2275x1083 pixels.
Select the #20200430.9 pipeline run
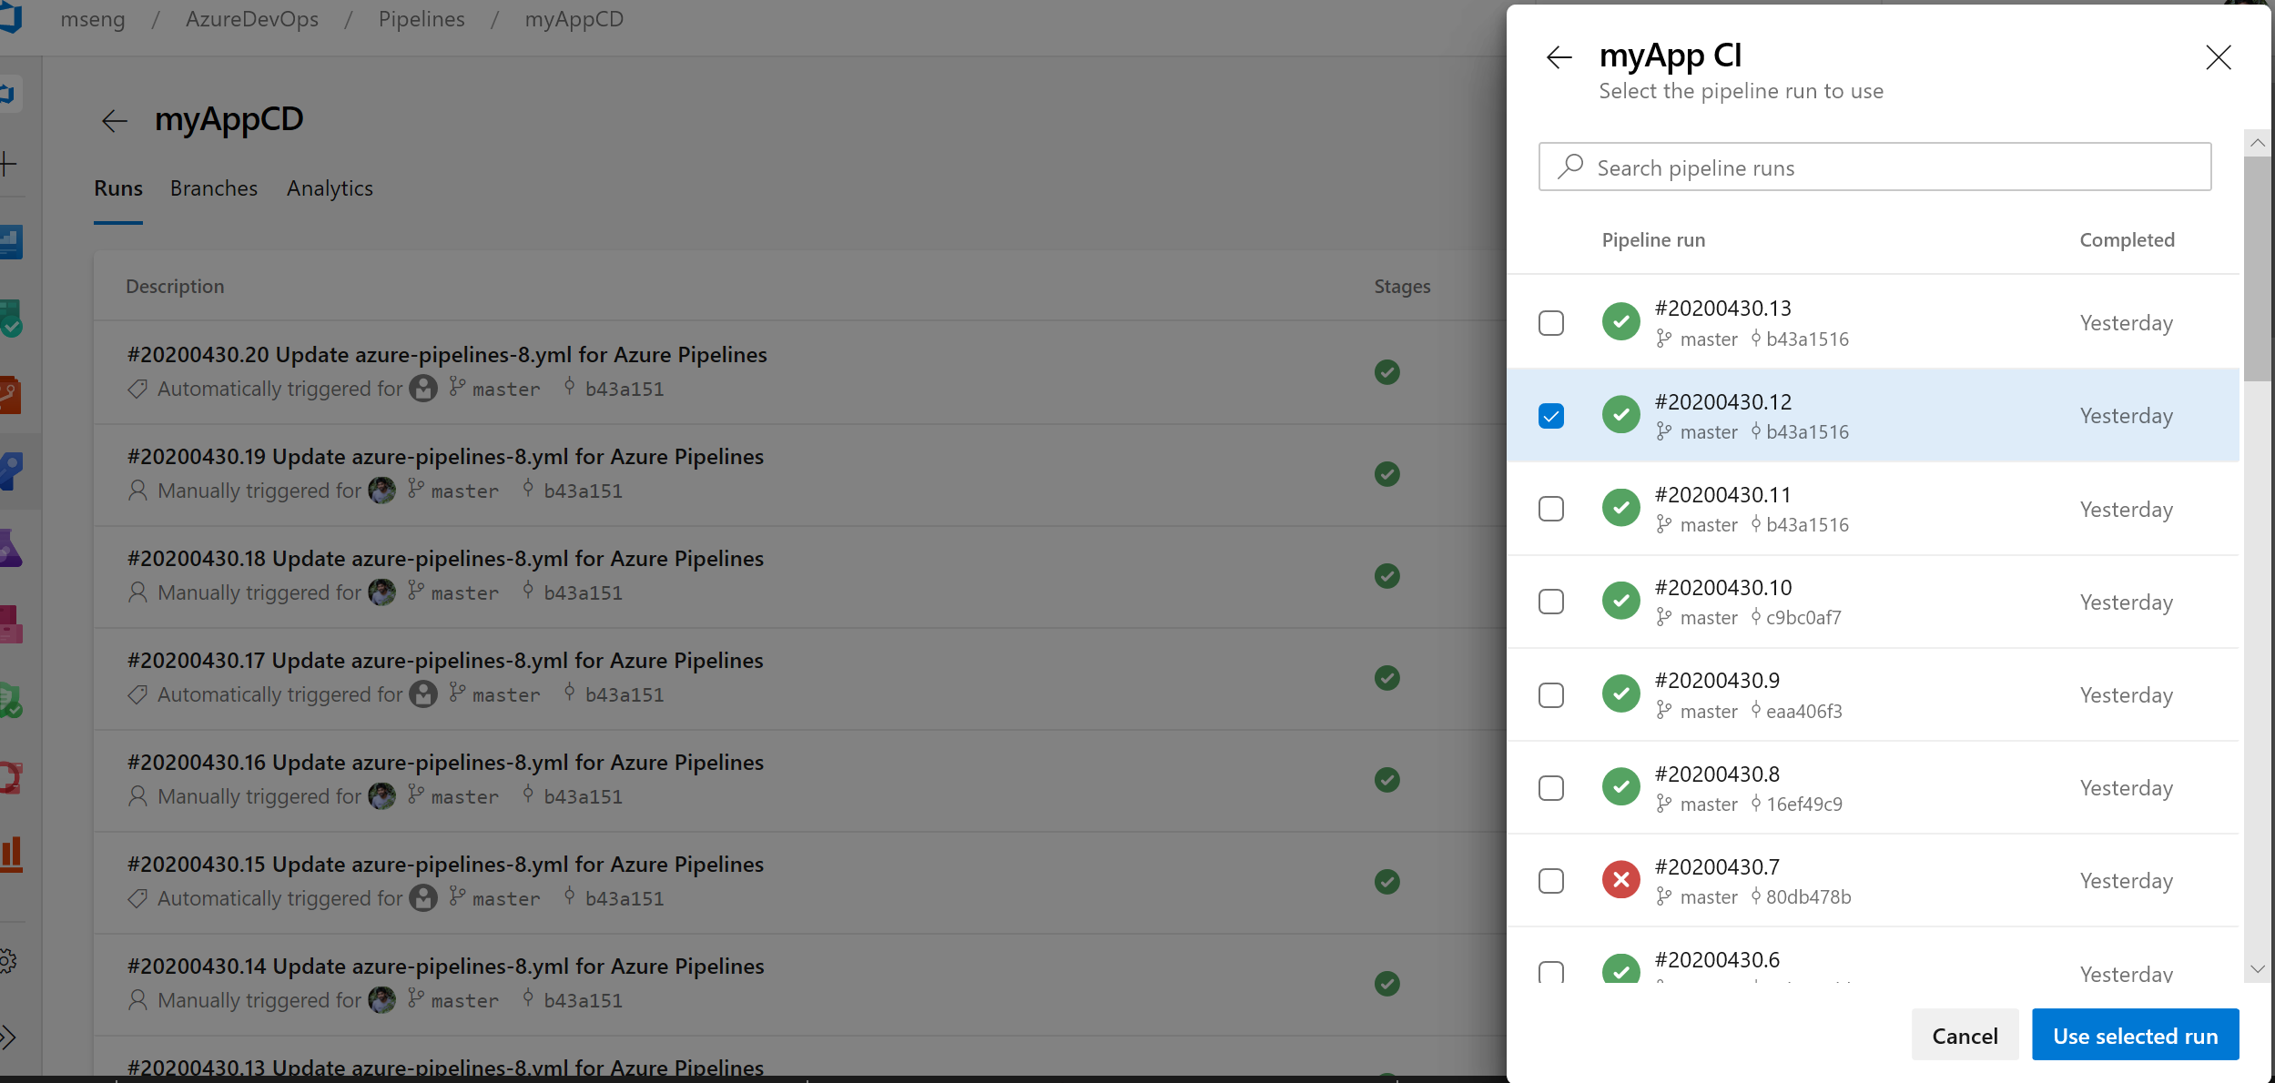[x=1551, y=694]
